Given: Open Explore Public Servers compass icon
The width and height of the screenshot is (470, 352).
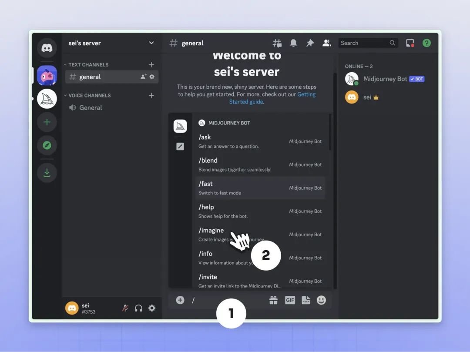Looking at the screenshot, I should pyautogui.click(x=47, y=145).
